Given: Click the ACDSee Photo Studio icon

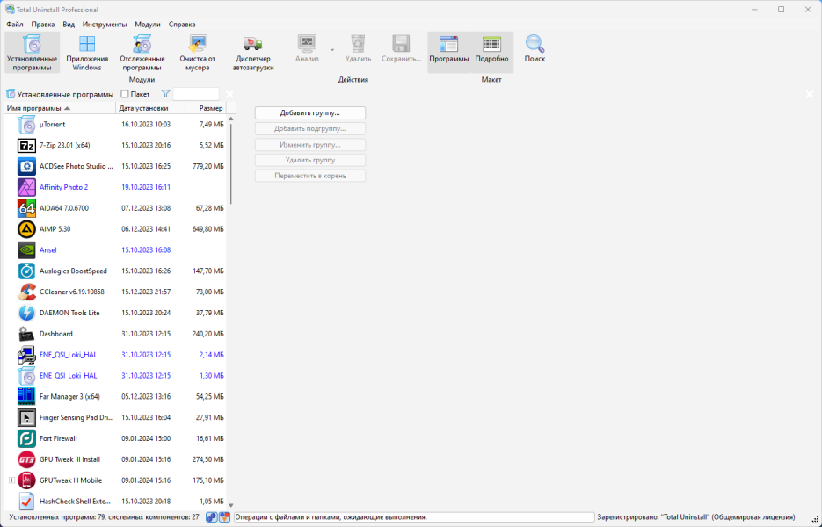Looking at the screenshot, I should [x=26, y=167].
